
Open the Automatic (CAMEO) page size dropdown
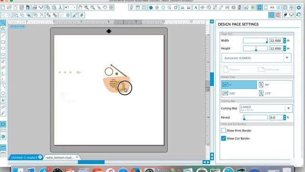click(256, 58)
